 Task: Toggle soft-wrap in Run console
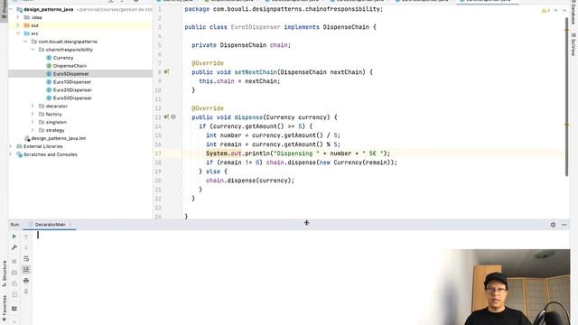point(26,259)
